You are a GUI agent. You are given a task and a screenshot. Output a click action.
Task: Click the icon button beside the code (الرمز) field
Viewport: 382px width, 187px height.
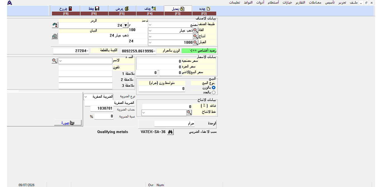55,25
